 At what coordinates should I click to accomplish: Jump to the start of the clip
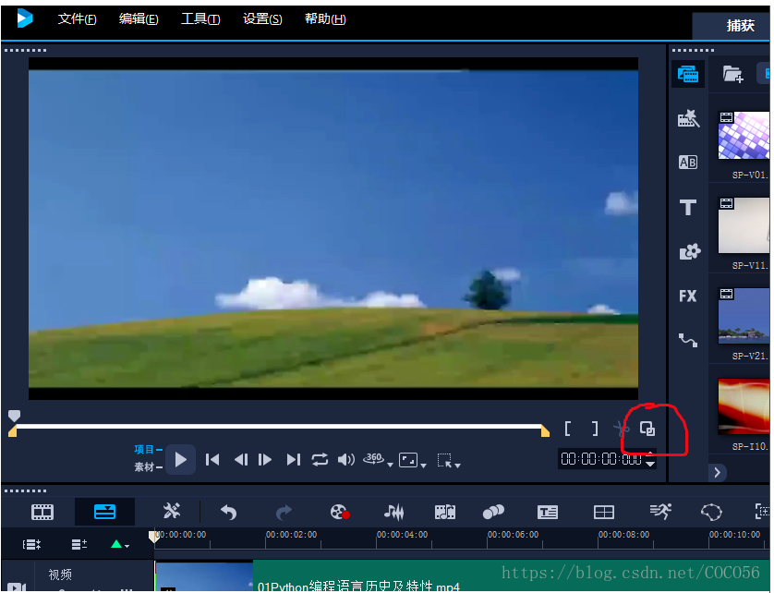coord(212,460)
